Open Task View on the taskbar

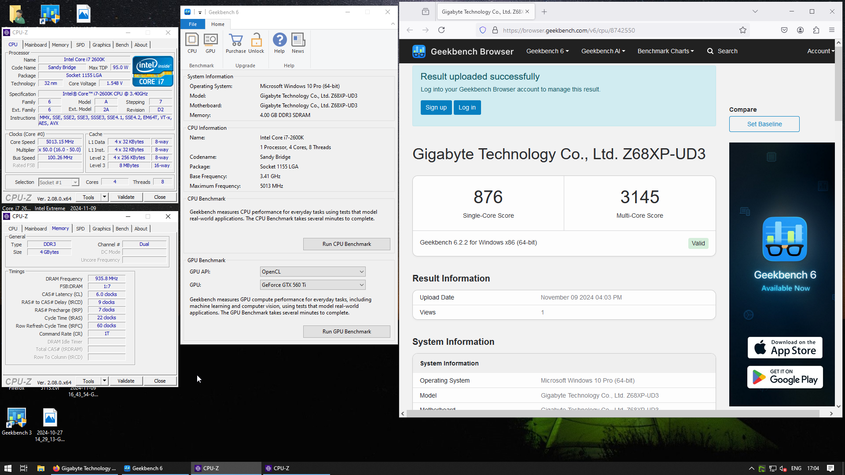24,468
